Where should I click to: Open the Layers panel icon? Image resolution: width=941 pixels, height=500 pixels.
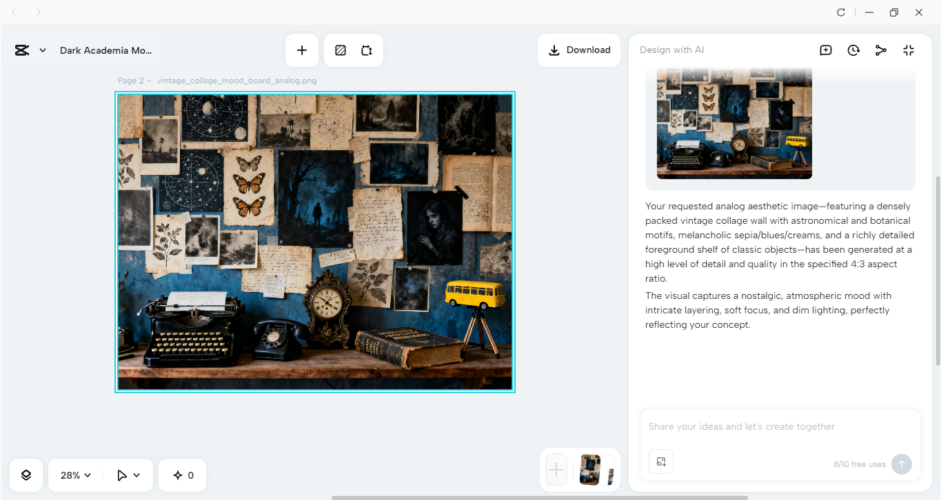tap(26, 475)
